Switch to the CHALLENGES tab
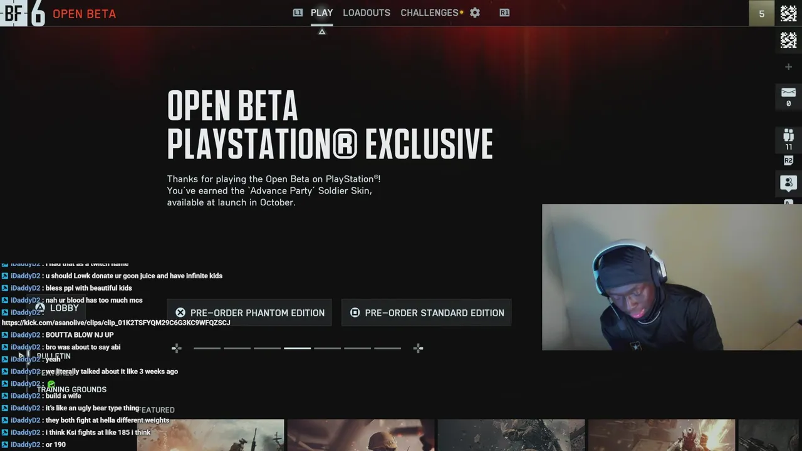This screenshot has height=451, width=802. 429,13
